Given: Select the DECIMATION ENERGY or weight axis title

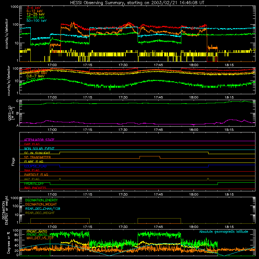Looking at the screenshot, I should click(5, 210).
